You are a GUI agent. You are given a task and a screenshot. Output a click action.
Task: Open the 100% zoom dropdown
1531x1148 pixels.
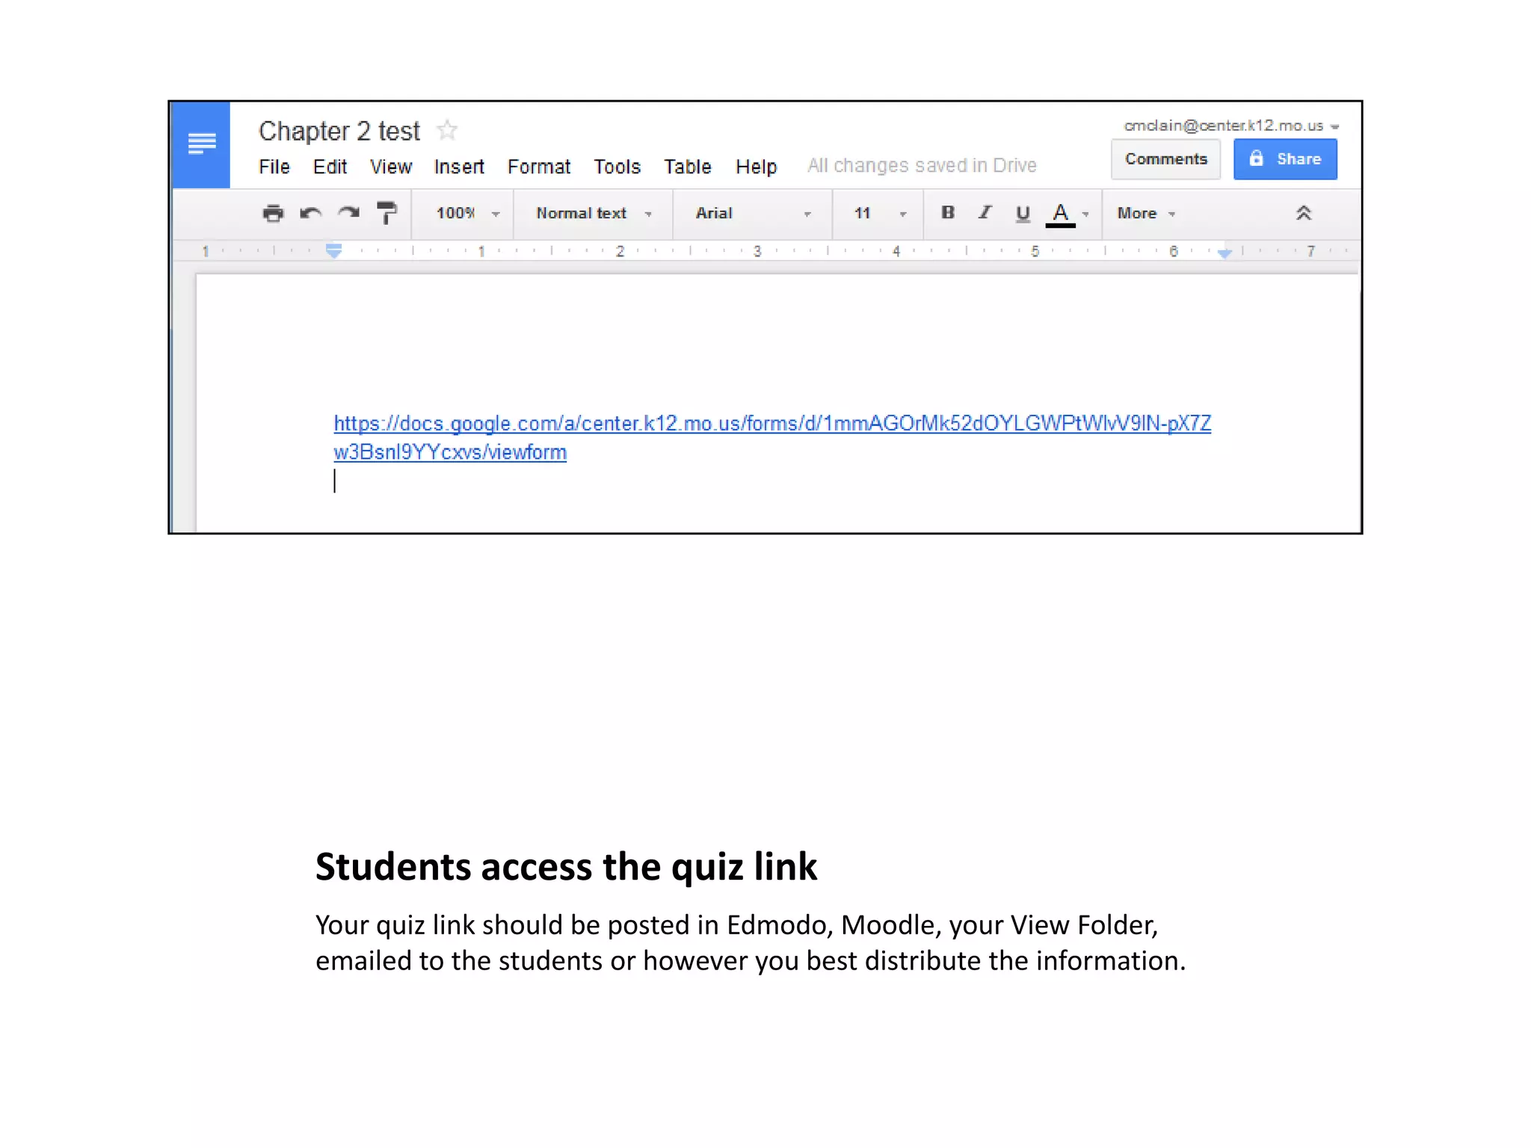468,214
